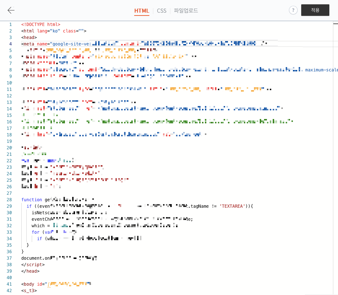This screenshot has height=295, width=338.
Task: Apply changes with the 적용 button
Action: pyautogui.click(x=315, y=10)
